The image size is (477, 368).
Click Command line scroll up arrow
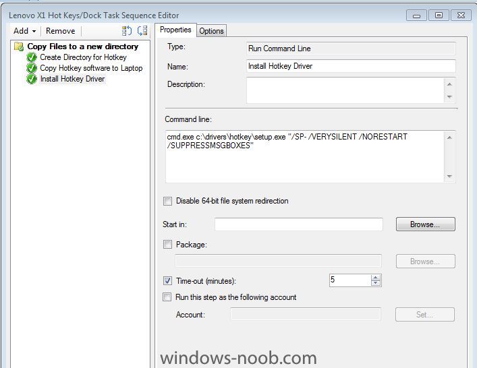pyautogui.click(x=449, y=137)
